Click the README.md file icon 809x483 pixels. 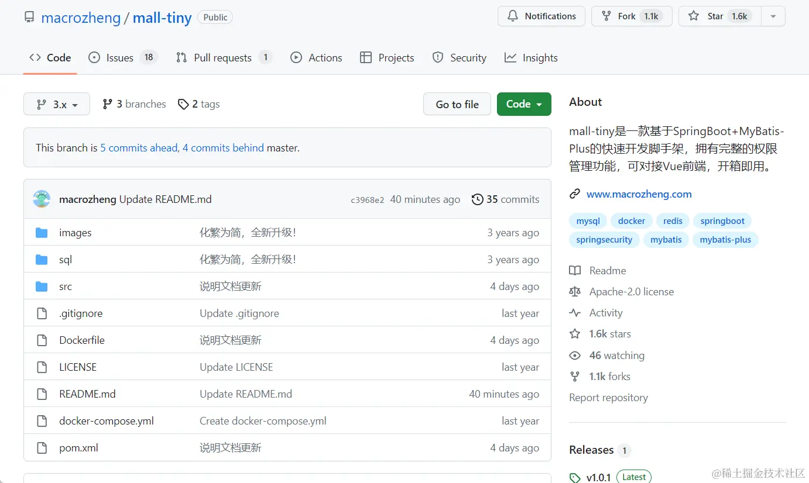point(42,394)
